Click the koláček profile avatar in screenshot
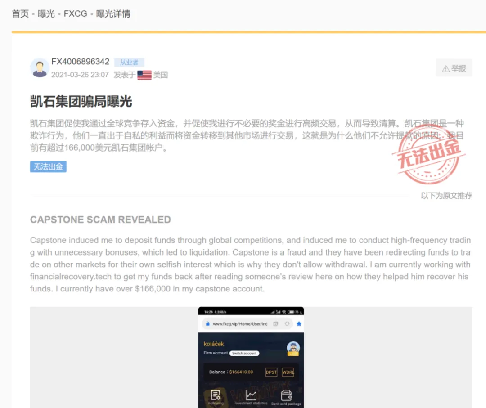 pos(293,348)
